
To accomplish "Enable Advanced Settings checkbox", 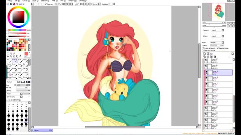I will 7,100.
